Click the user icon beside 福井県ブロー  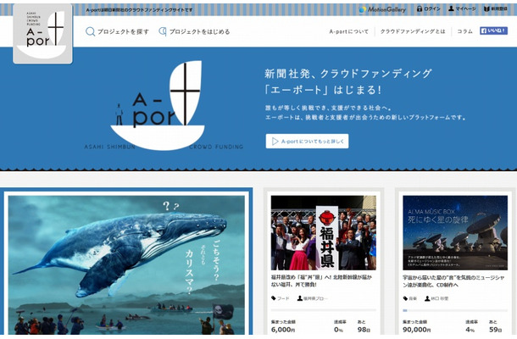point(300,298)
